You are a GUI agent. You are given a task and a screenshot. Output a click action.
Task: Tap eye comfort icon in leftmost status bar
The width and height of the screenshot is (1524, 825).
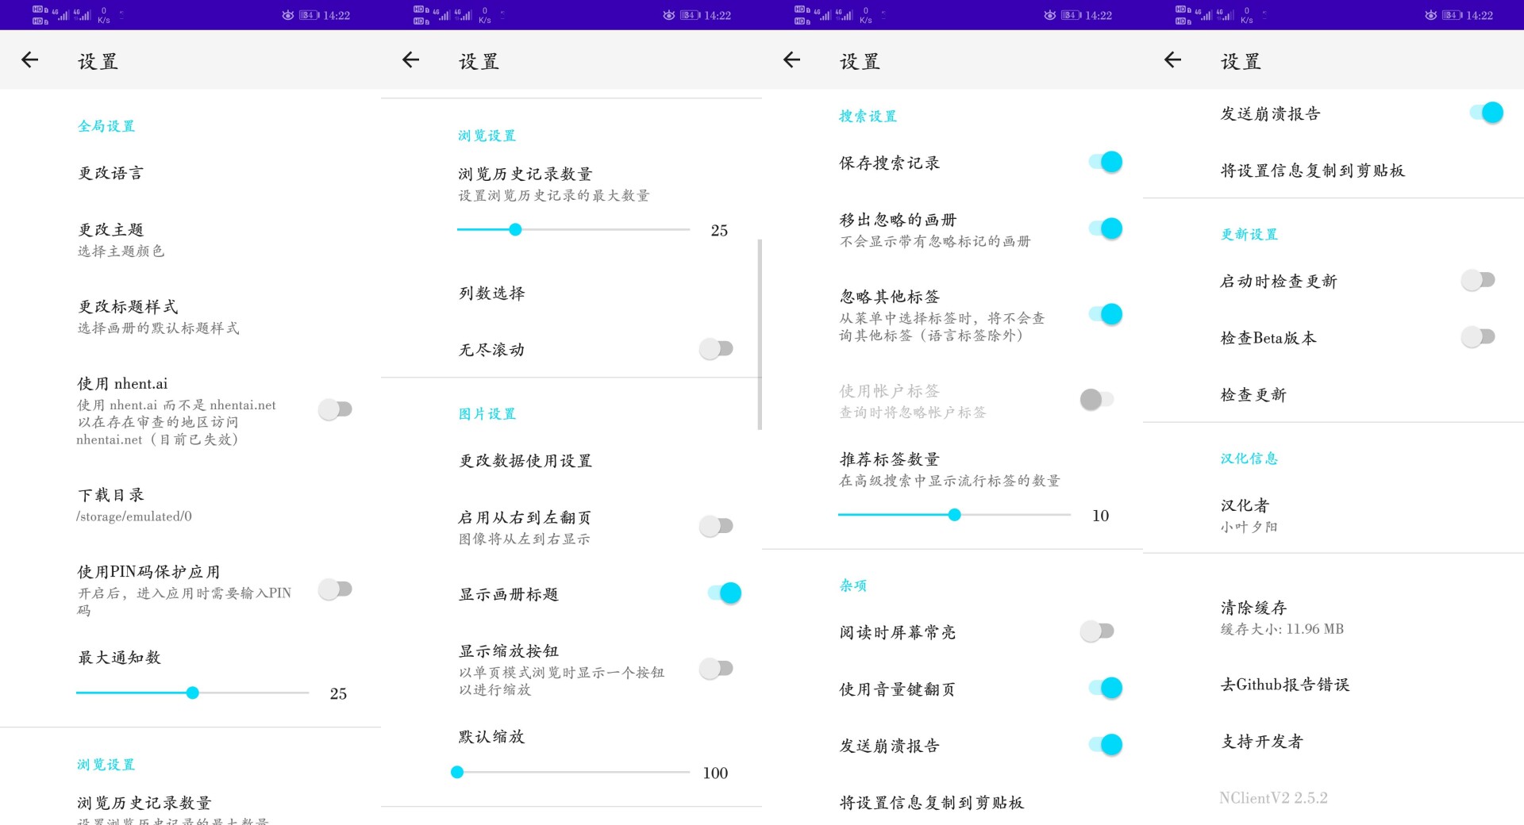click(287, 15)
